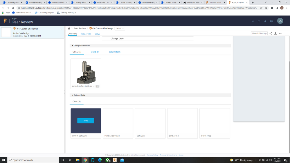Viewport: 290px width, 163px height.
Task: Open Chrome tab search chevron
Action: point(266,2)
